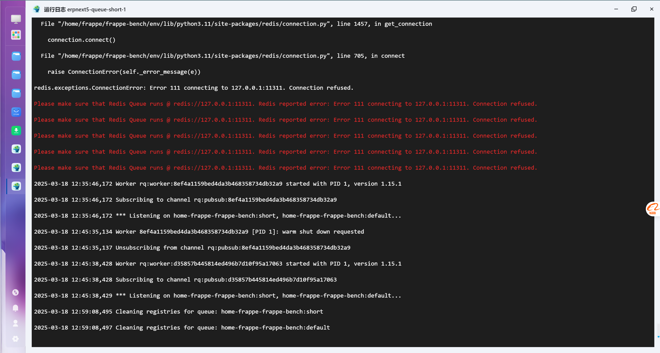Click the 'raise ConnectionError' log line
Screen dimensions: 660x353
point(124,72)
